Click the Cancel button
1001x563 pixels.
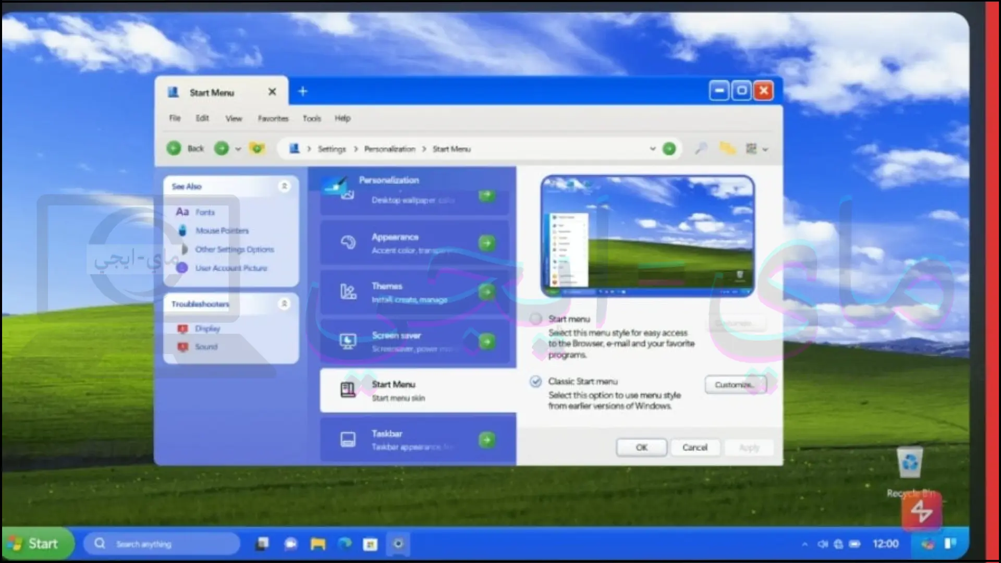click(694, 447)
